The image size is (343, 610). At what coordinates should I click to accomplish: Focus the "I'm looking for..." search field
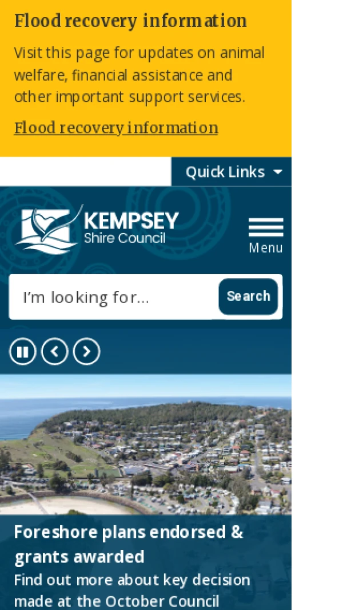(x=113, y=297)
